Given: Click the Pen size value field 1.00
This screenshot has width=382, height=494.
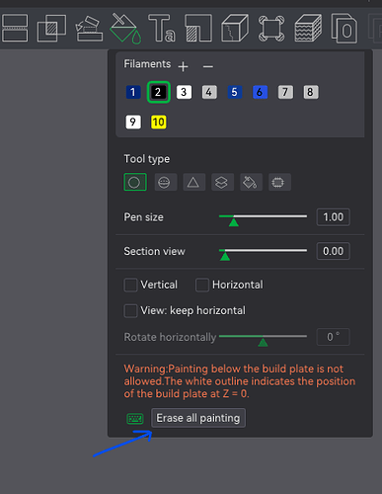Looking at the screenshot, I should point(333,217).
